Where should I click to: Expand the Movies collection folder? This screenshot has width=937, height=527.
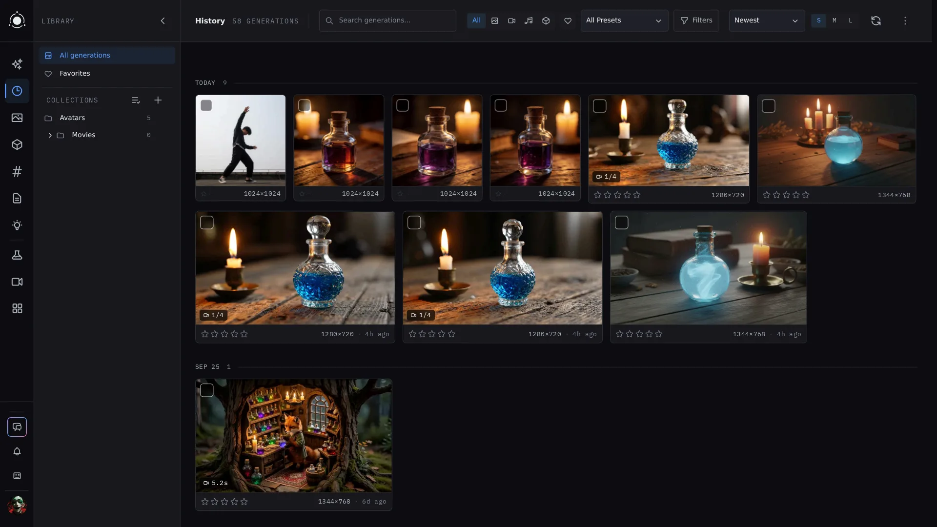pos(50,135)
